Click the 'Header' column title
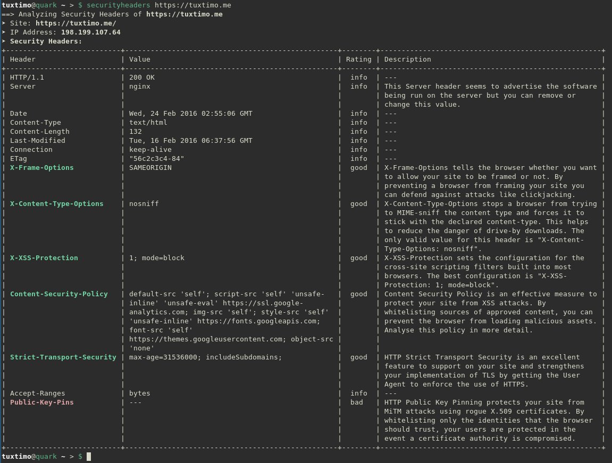 (x=23, y=59)
